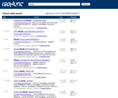
Task: Click download arrow icon for maps of world
Action: tap(40, 88)
